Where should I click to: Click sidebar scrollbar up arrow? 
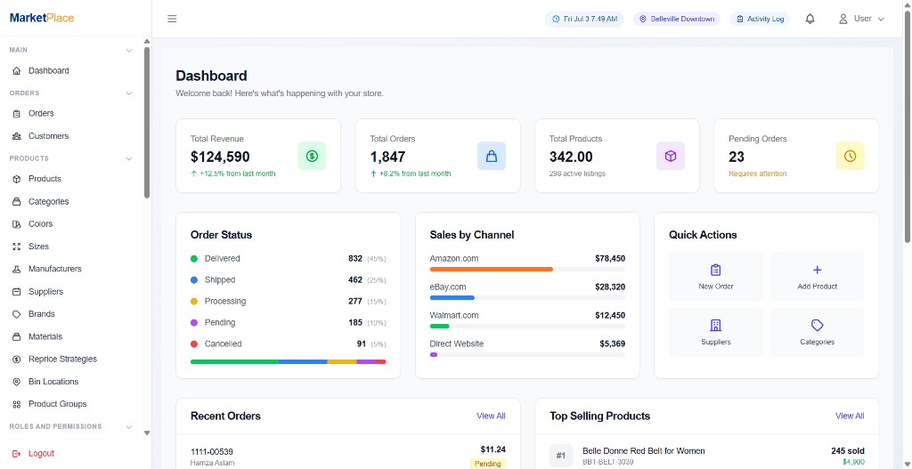coord(147,41)
